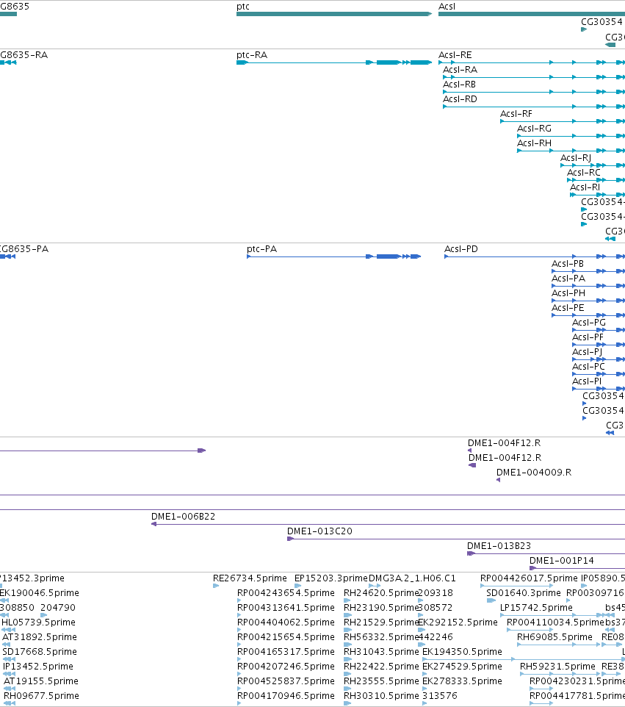Open the EK194350.5prime EST label
Image resolution: width=625 pixels, height=707 pixels.
coord(463,652)
